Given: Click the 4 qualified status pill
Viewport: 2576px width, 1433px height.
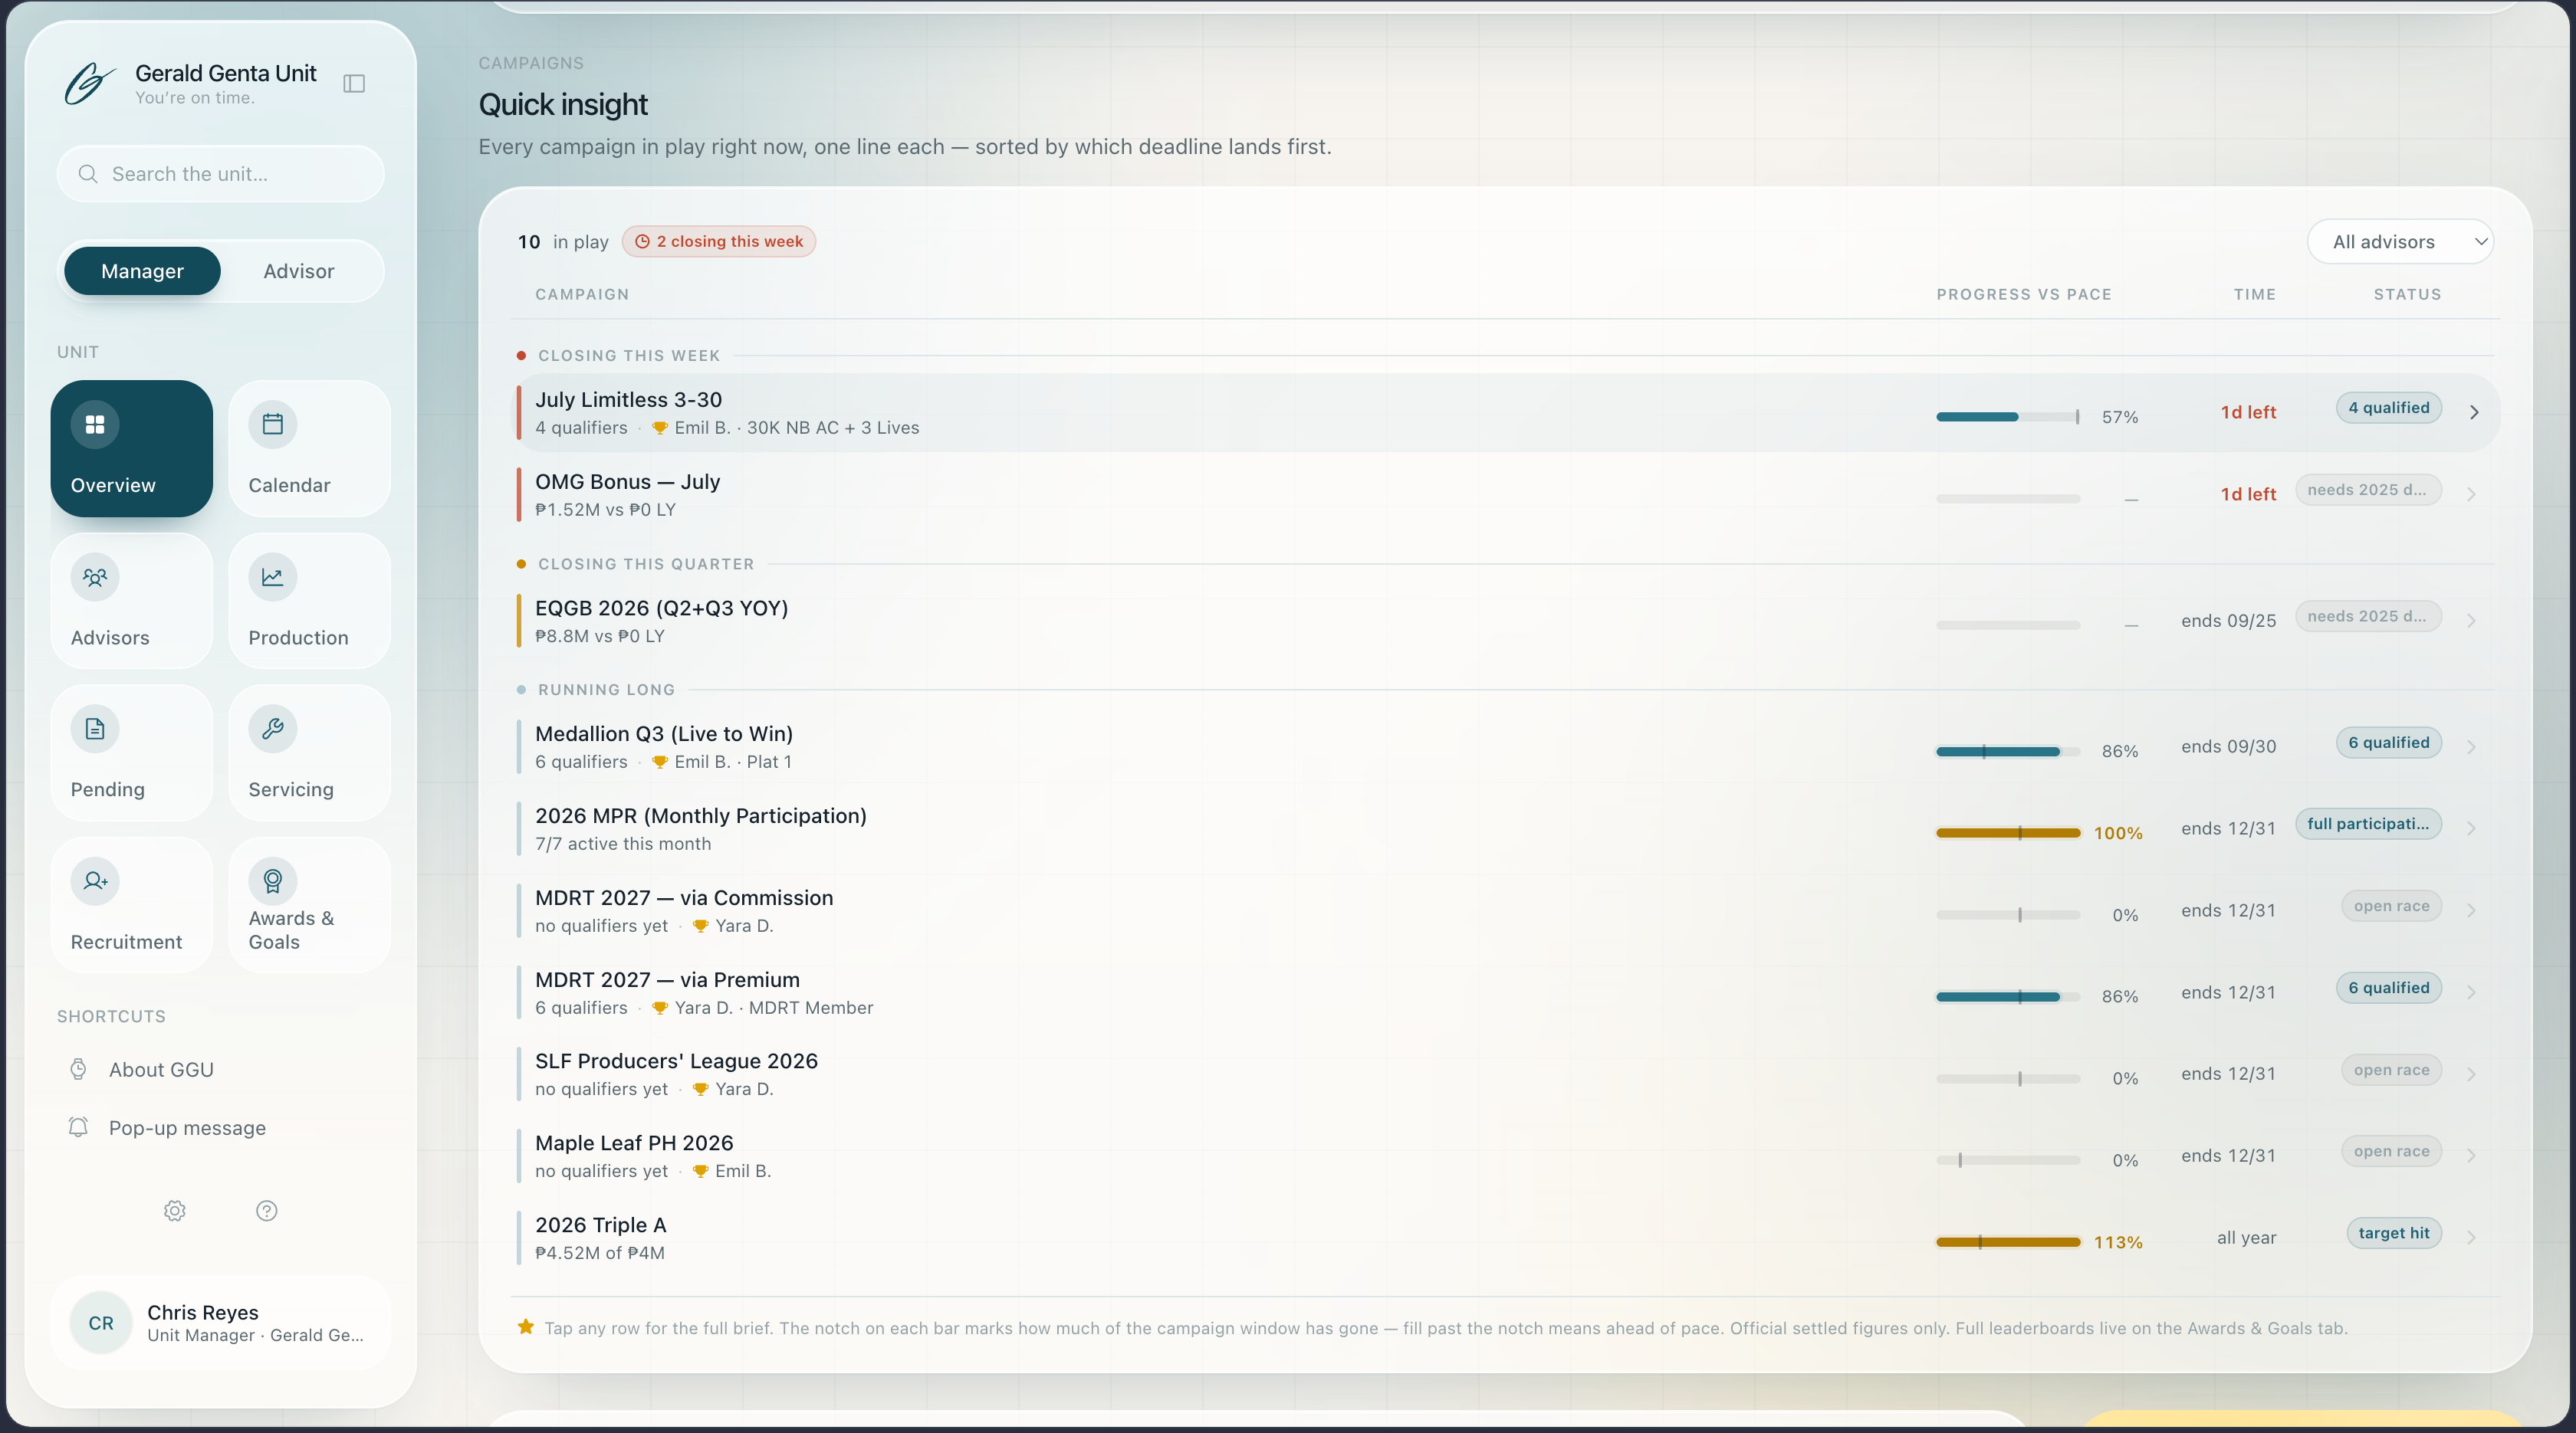Looking at the screenshot, I should pyautogui.click(x=2389, y=408).
